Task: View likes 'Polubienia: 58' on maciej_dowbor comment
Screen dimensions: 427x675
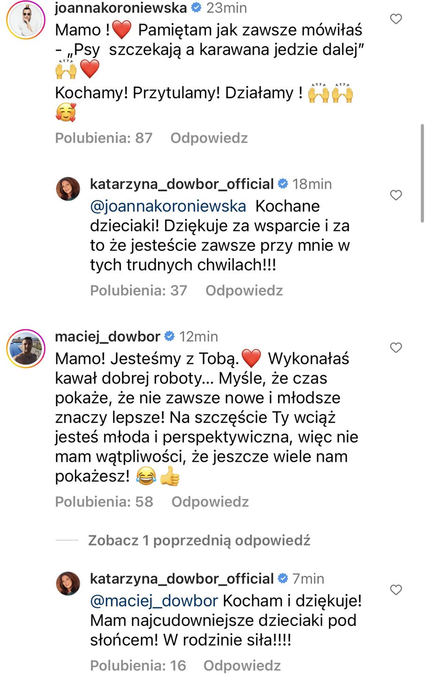Action: point(104,502)
